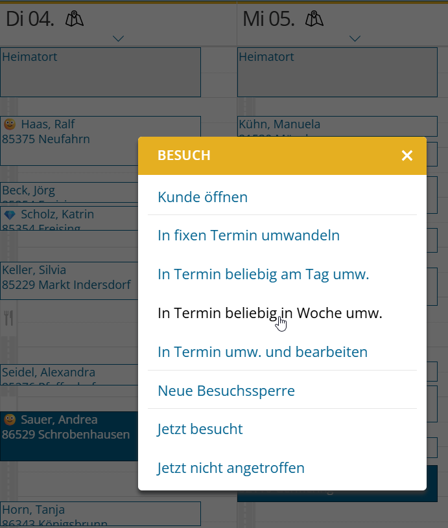Screen dimensions: 448x528
Task: Click the fork and knife lunch break icon
Action: point(9,317)
